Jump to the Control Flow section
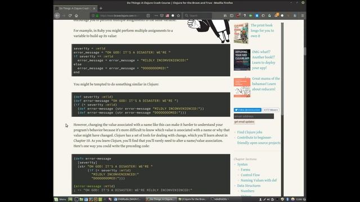Image resolution: width=360 pixels, height=202 pixels. pos(250,175)
